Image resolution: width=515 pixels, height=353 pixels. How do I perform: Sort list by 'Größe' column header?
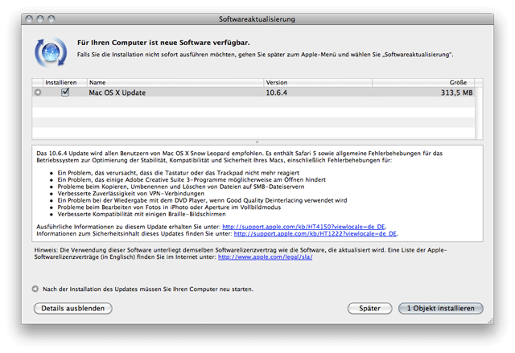pyautogui.click(x=424, y=82)
